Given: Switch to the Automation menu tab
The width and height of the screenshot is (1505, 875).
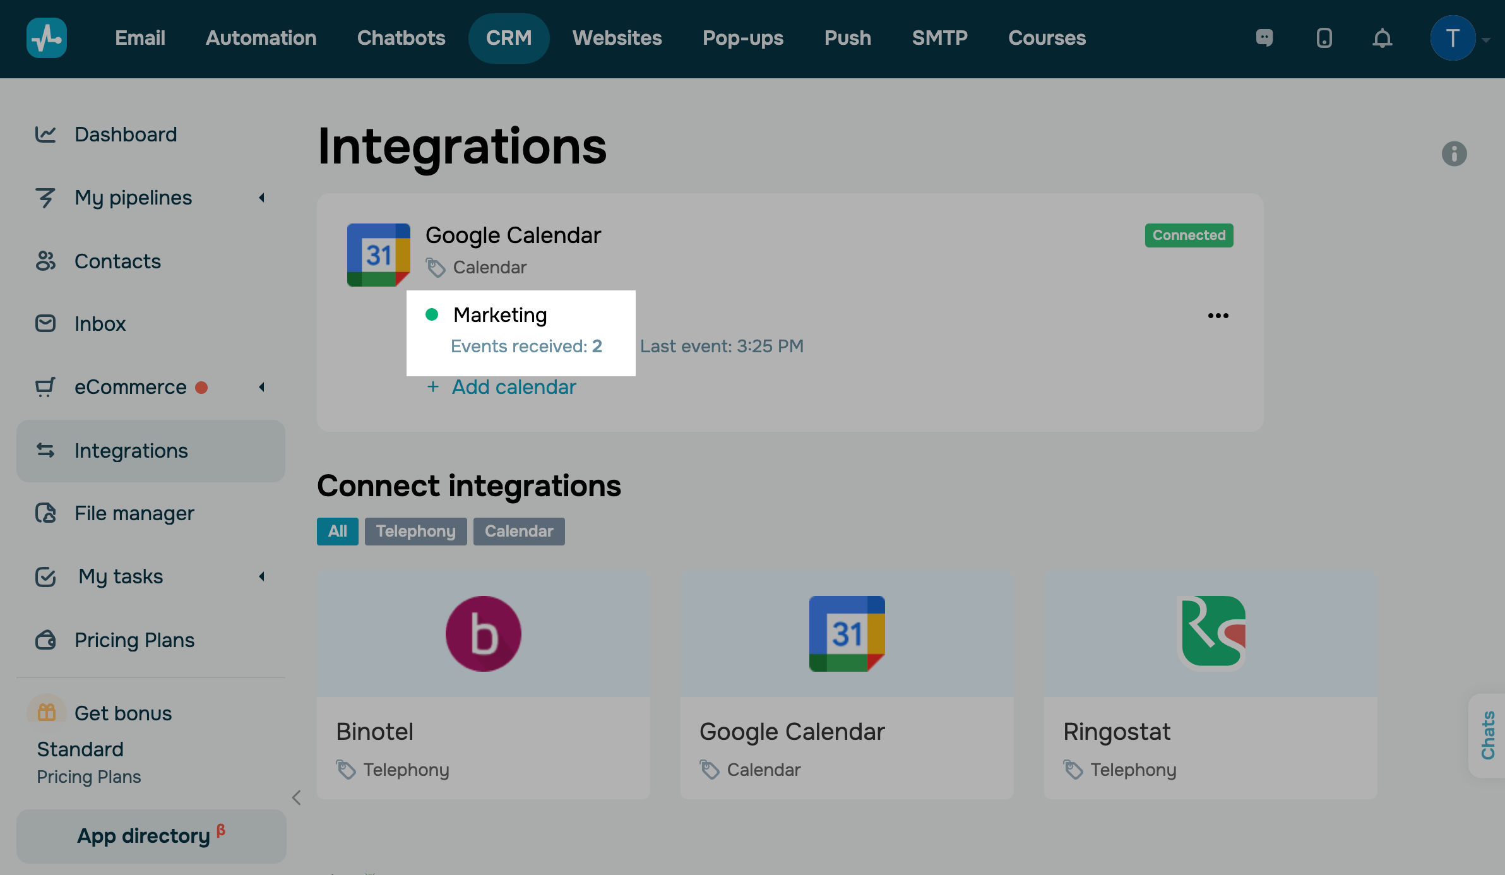Looking at the screenshot, I should tap(261, 38).
